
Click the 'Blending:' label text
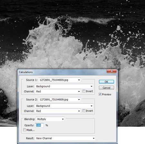point(30,119)
